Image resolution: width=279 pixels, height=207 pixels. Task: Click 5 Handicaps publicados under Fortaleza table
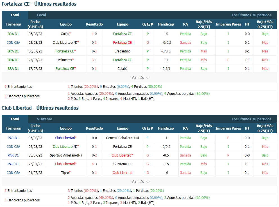22,96
